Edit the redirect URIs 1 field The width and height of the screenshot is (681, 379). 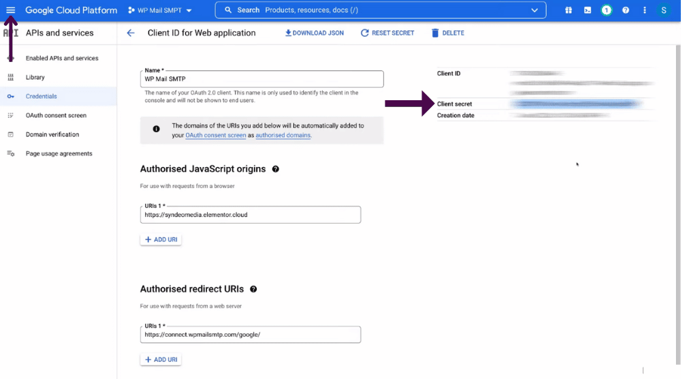click(x=251, y=335)
